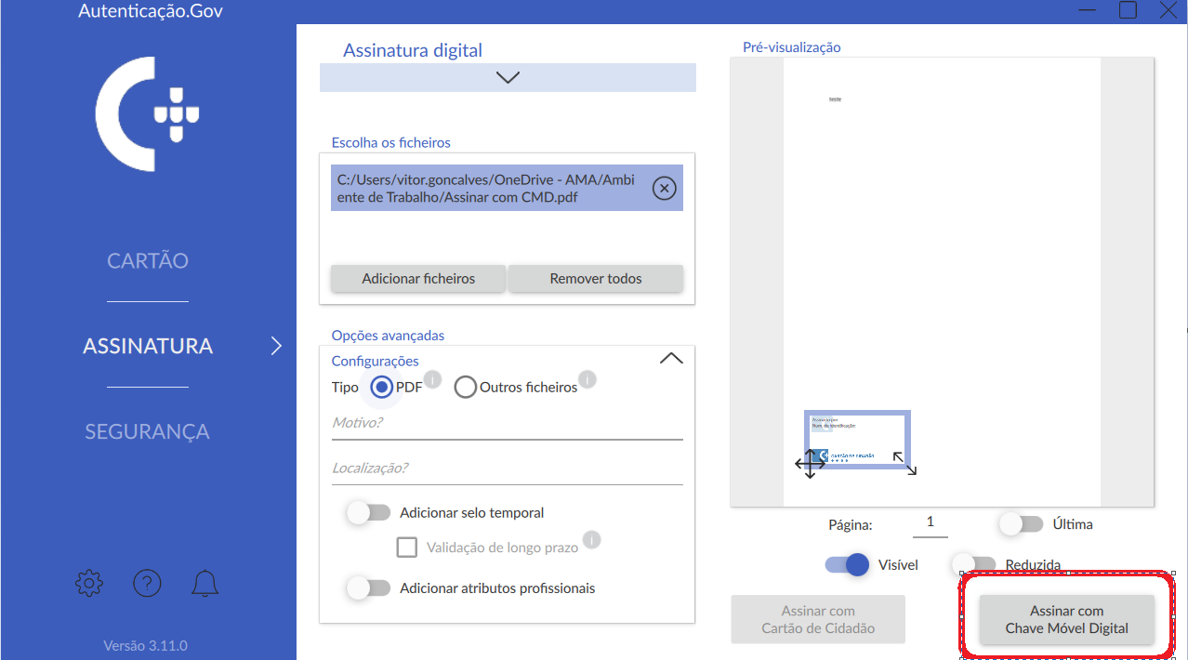The width and height of the screenshot is (1188, 660).
Task: Enable Adicionar selo temporal toggle
Action: click(x=368, y=513)
